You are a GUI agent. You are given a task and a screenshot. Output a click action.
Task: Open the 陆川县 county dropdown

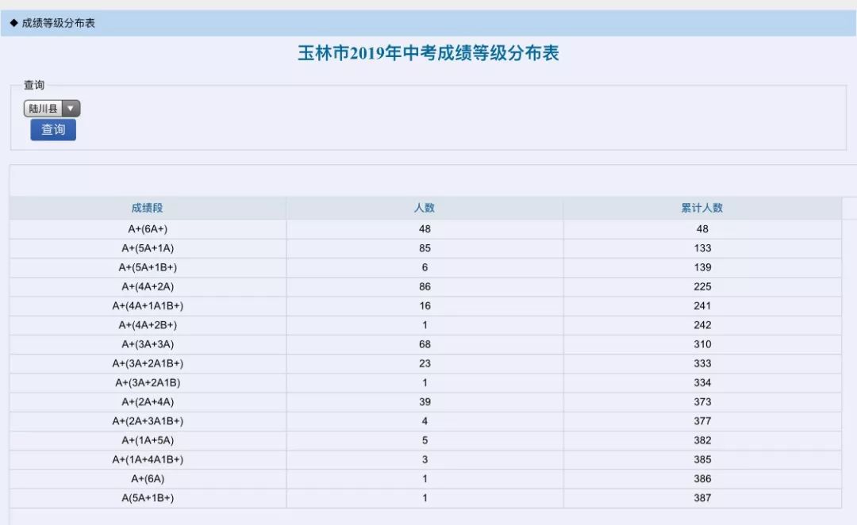[52, 108]
